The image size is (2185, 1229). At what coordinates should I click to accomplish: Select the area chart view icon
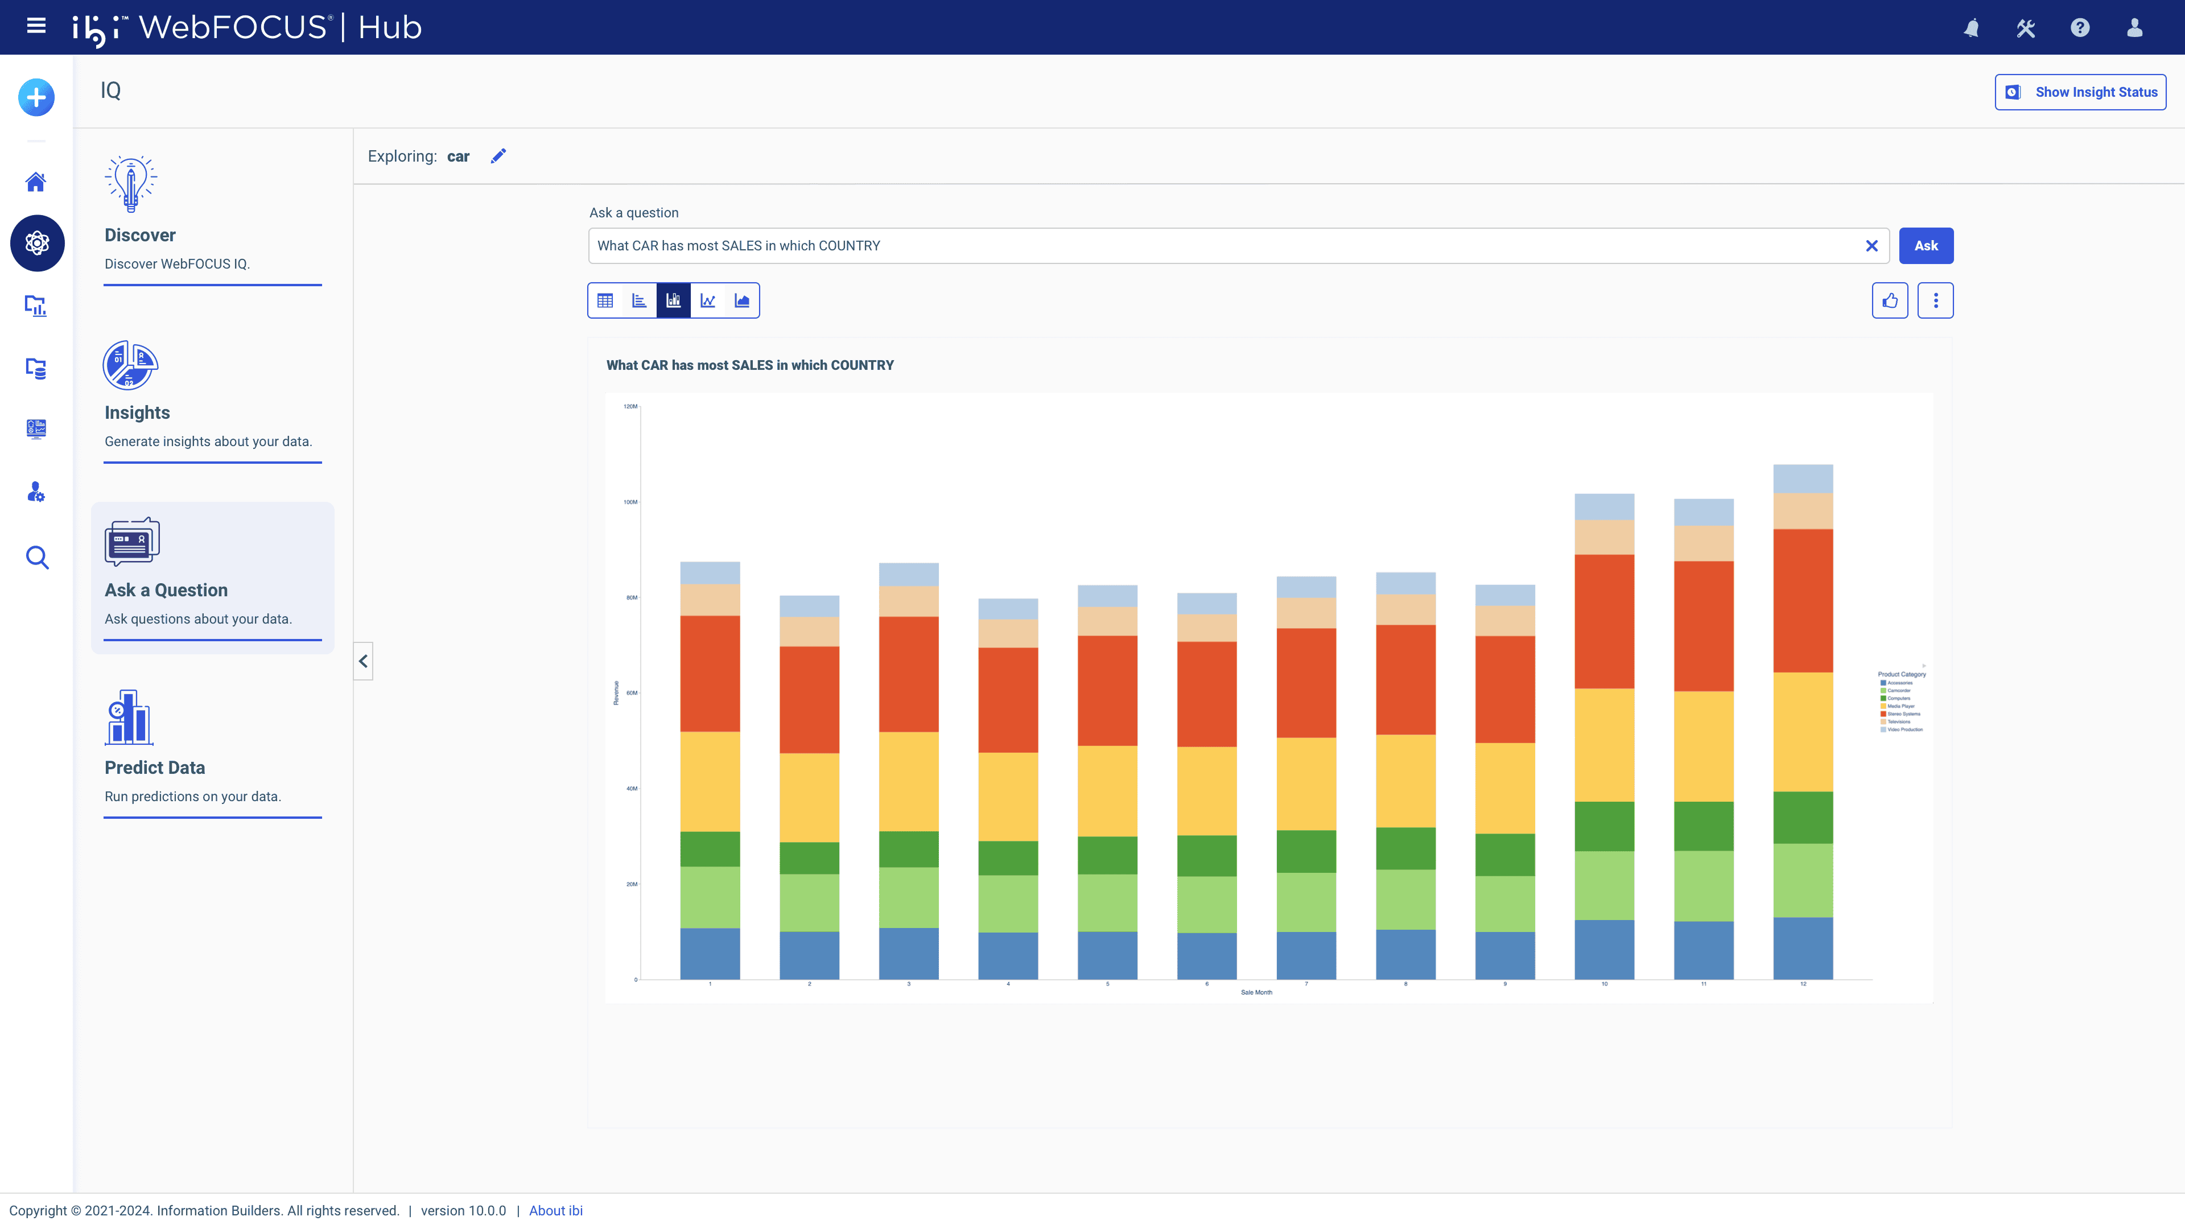point(741,300)
